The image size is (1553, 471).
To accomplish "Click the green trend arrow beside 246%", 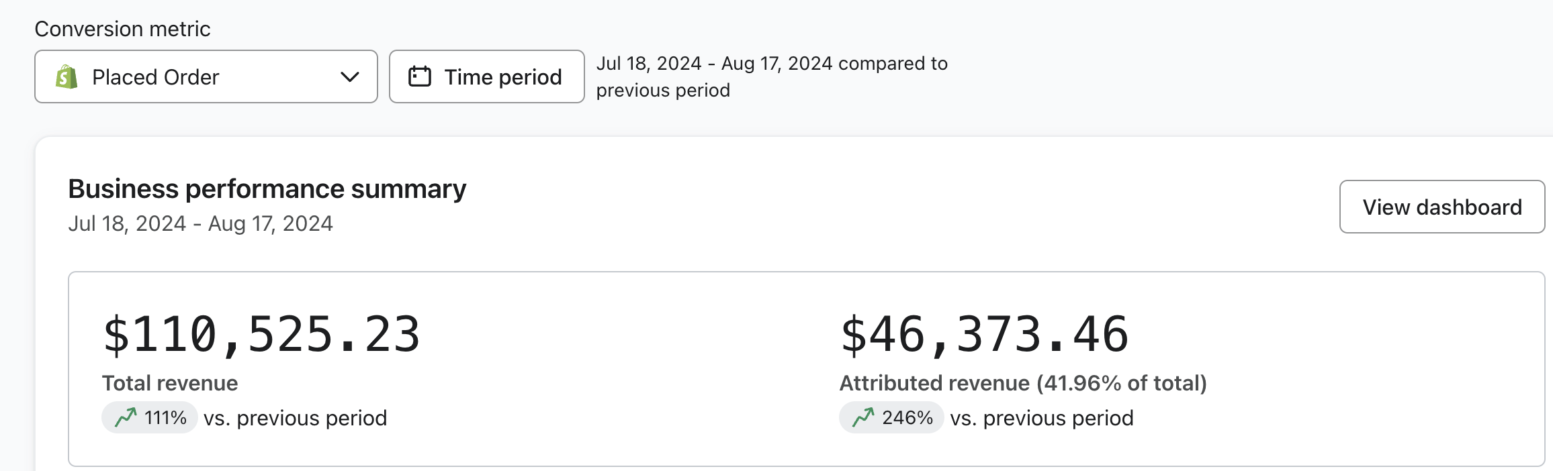I will 863,418.
